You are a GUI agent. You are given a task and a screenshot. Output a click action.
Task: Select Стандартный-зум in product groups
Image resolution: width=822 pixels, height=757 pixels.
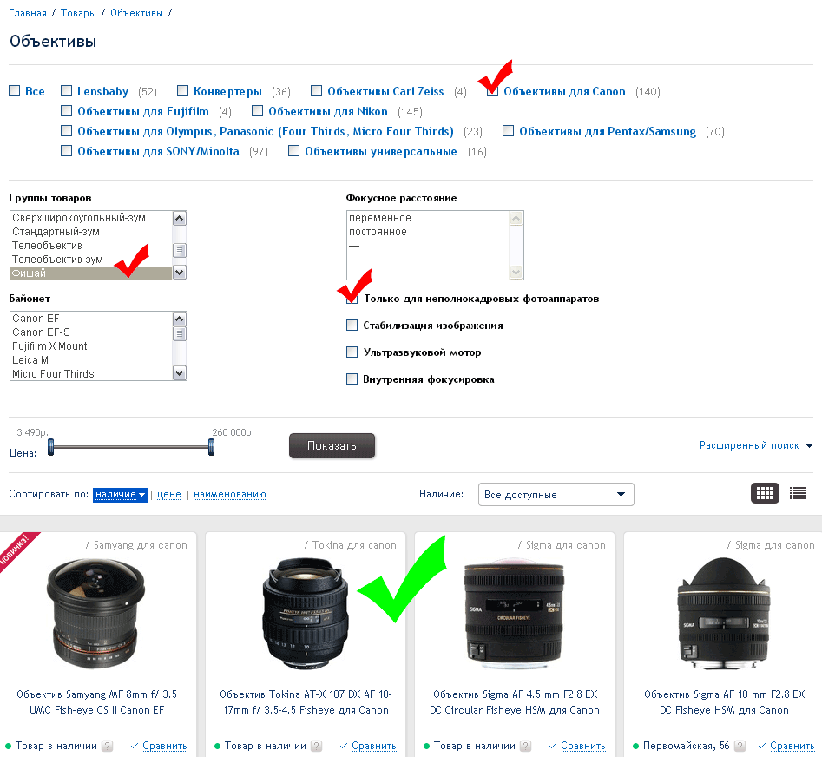91,232
